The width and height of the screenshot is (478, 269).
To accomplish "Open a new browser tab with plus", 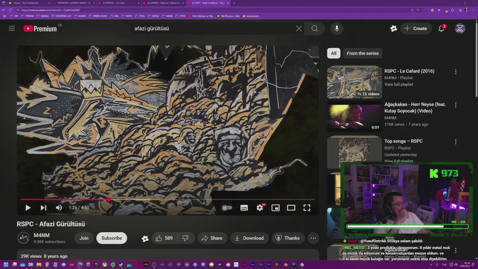I will (x=234, y=3).
